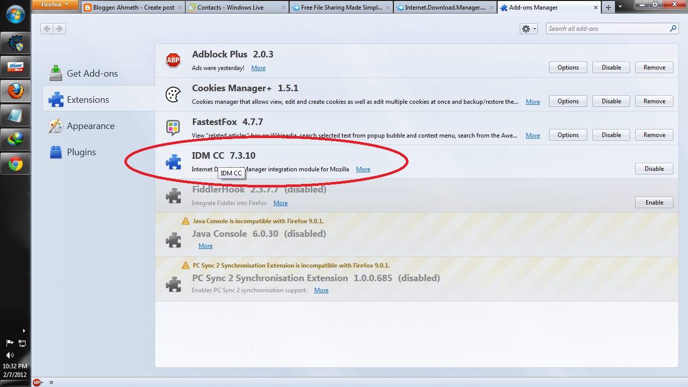This screenshot has width=688, height=387.
Task: Open a new tab with plus button
Action: pos(608,7)
